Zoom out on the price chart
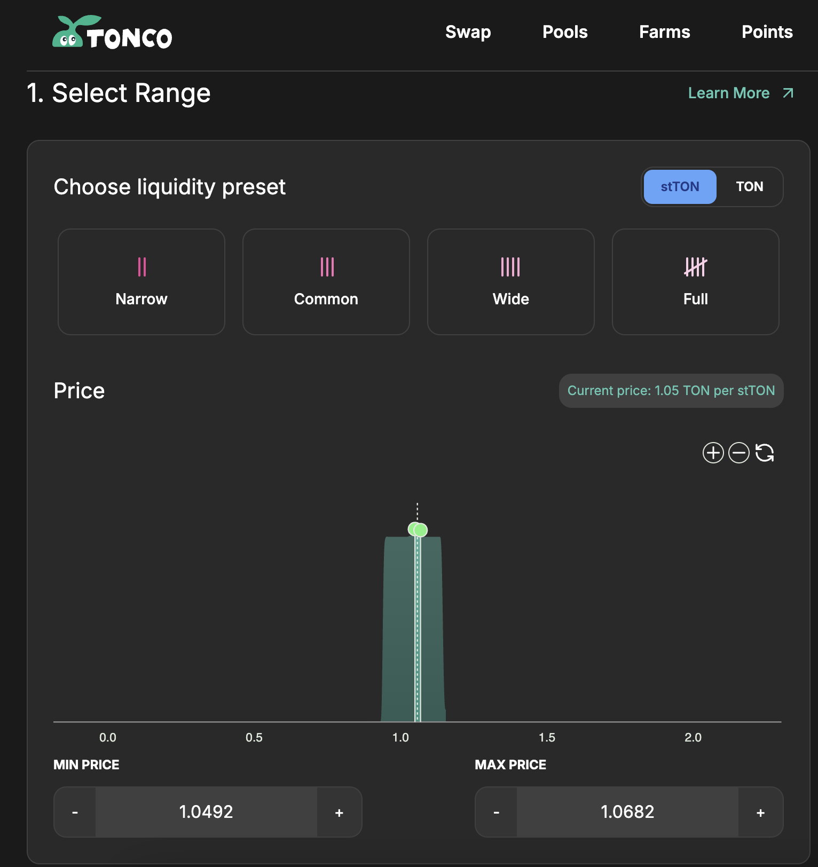Viewport: 818px width, 867px height. [x=739, y=453]
